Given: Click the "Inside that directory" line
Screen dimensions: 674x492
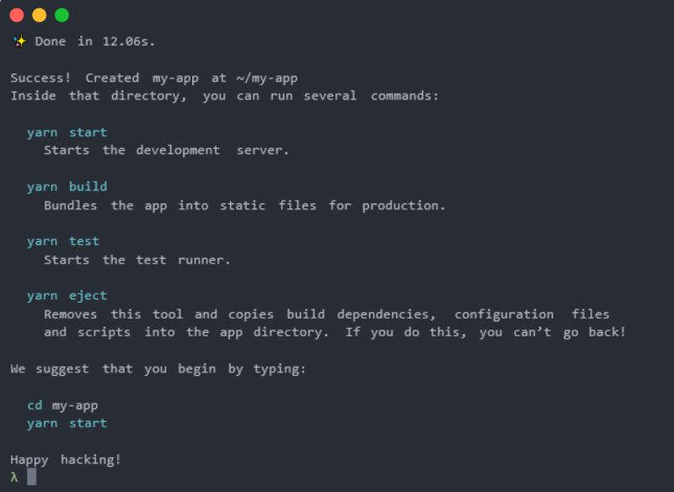Looking at the screenshot, I should point(224,95).
